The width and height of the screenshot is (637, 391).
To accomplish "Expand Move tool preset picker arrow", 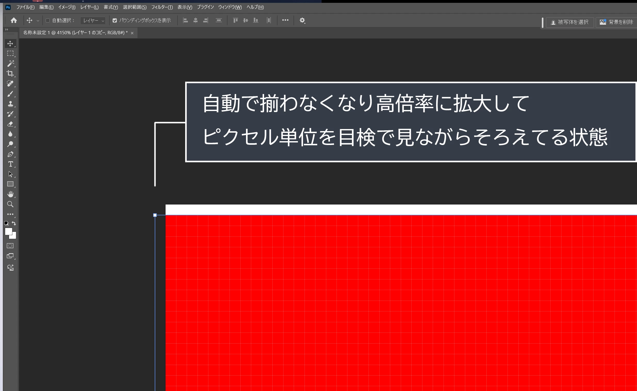I will [x=38, y=20].
